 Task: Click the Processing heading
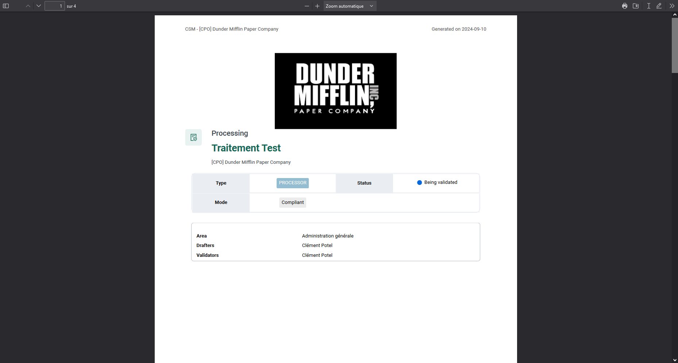point(230,133)
